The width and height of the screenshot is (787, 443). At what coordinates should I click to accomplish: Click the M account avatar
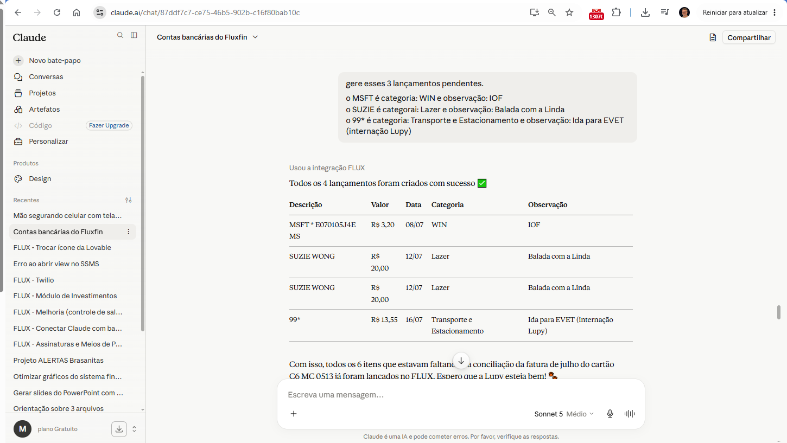[x=22, y=429]
